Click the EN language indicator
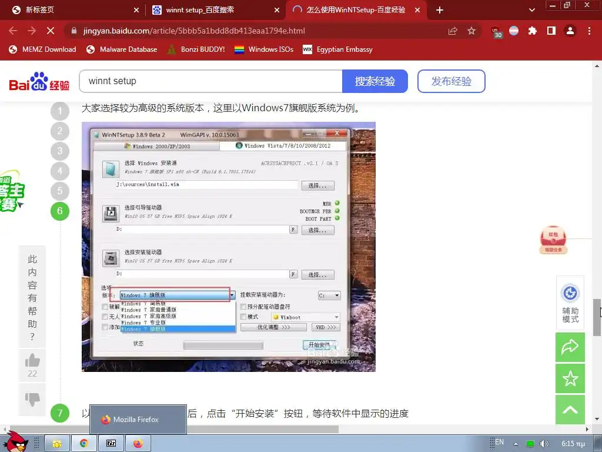The image size is (602, 452). click(x=499, y=442)
